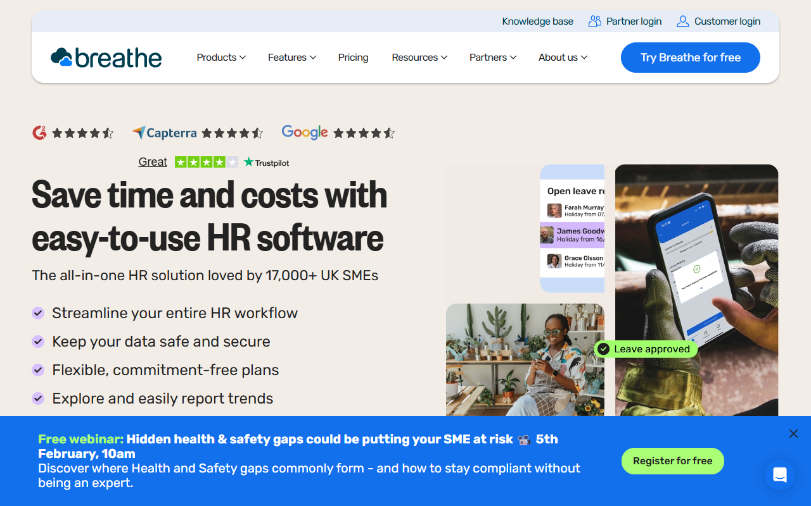811x506 pixels.
Task: Click the green Leave approved checkmark badge
Action: tap(645, 349)
